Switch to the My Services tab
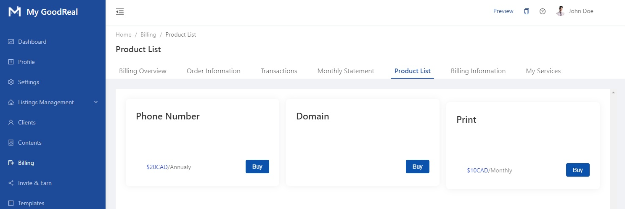This screenshot has width=625, height=209. click(543, 71)
